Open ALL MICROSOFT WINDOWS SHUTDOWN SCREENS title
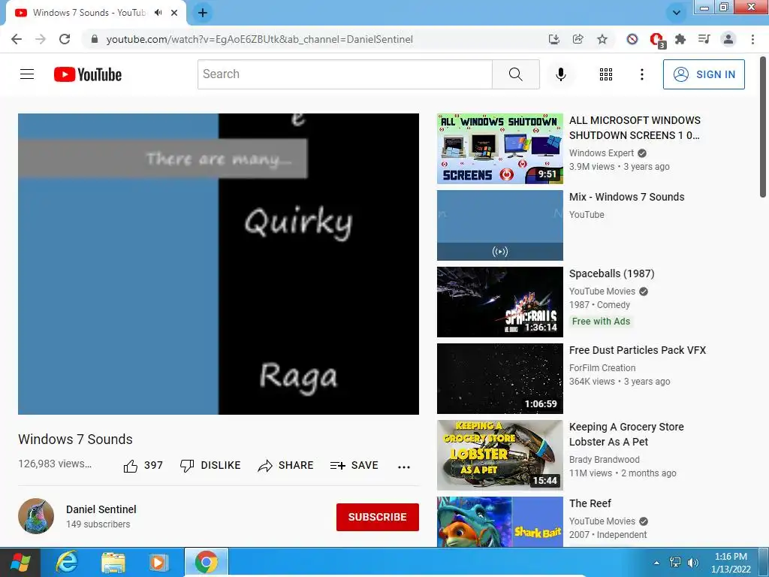The image size is (769, 577). coord(635,128)
